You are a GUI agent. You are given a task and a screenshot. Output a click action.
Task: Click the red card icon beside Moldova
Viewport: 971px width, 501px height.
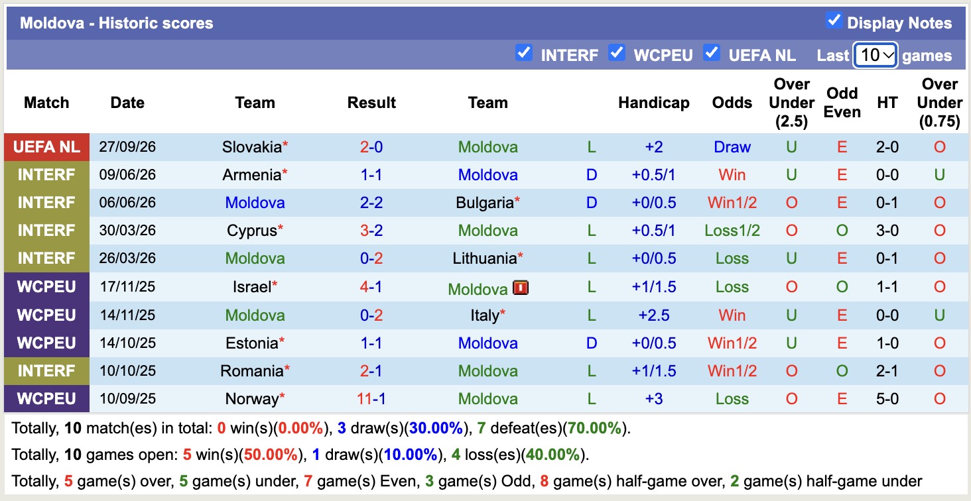pyautogui.click(x=521, y=288)
